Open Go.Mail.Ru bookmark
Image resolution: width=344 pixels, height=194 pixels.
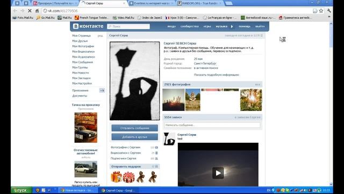45,18
